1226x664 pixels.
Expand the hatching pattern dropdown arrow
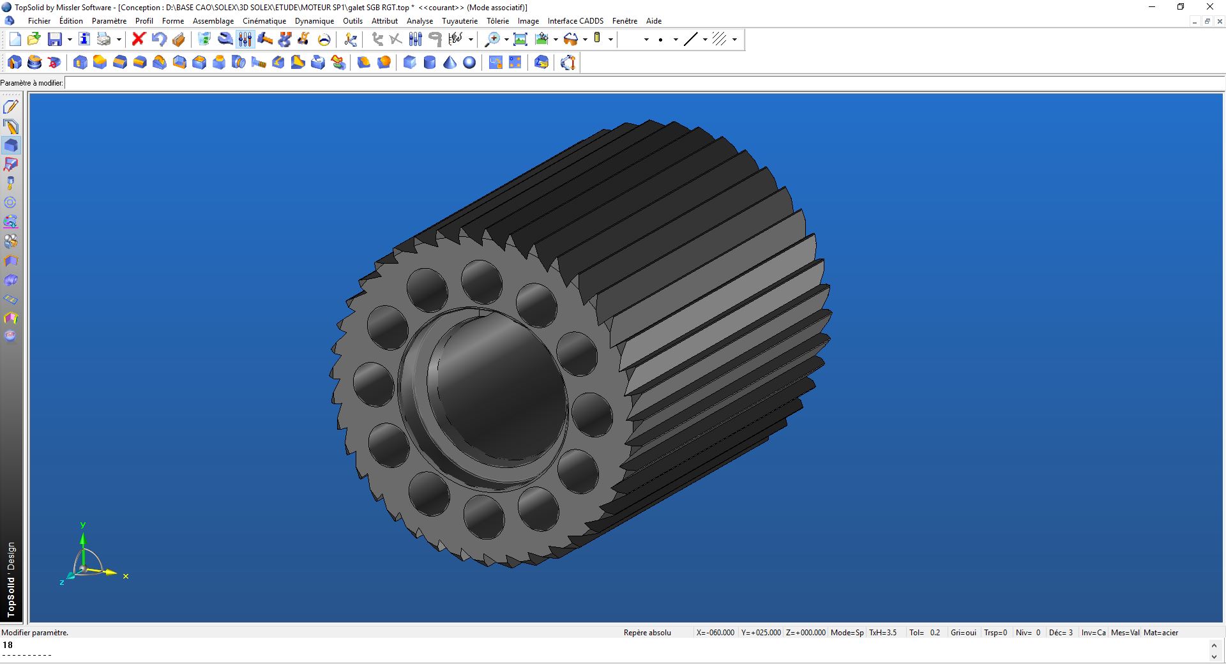[734, 40]
